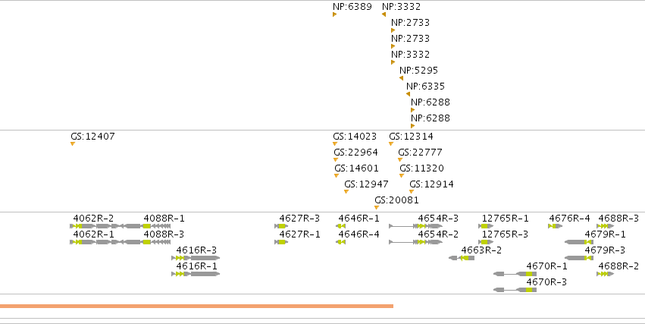Click the NP:5295 text label

tap(418, 71)
